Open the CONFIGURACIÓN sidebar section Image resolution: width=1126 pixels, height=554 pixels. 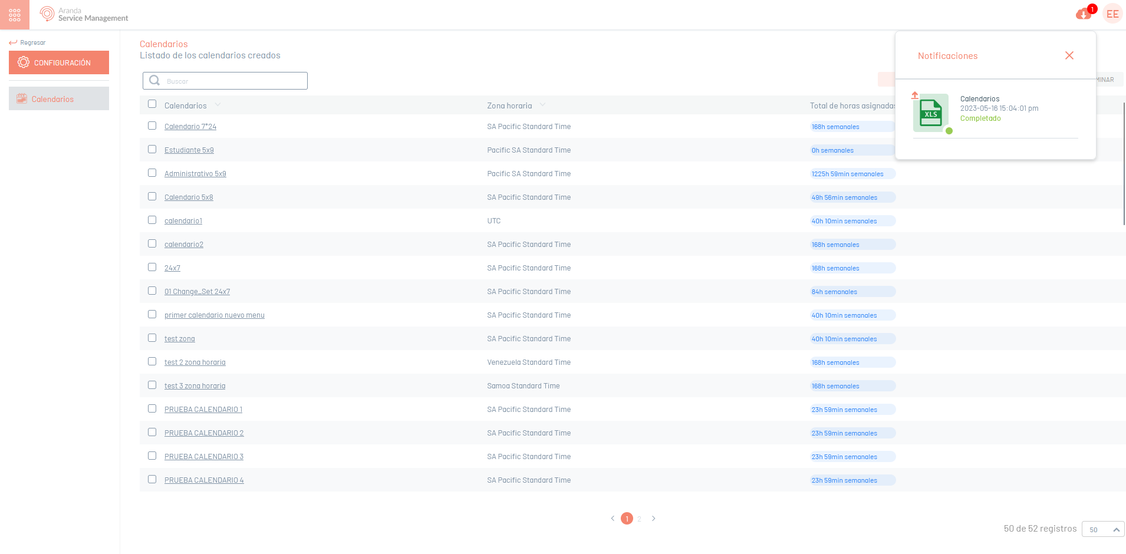pyautogui.click(x=59, y=62)
